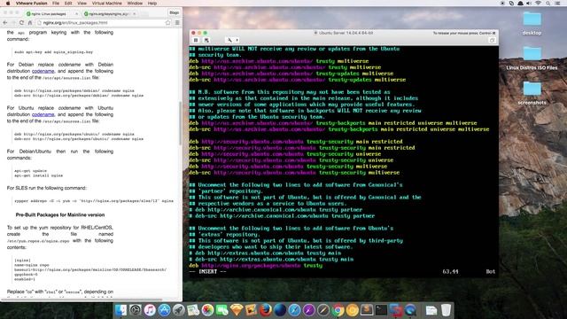Launch Firefox from the dock
Screen dimensions: 567x319
click(x=266, y=310)
